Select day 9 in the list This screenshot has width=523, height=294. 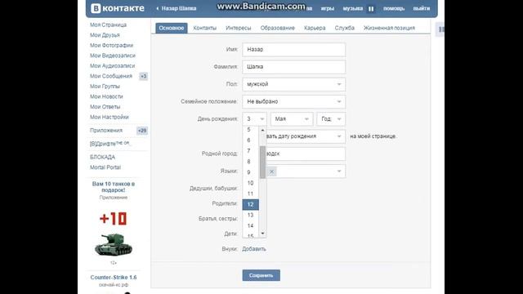tap(251, 172)
